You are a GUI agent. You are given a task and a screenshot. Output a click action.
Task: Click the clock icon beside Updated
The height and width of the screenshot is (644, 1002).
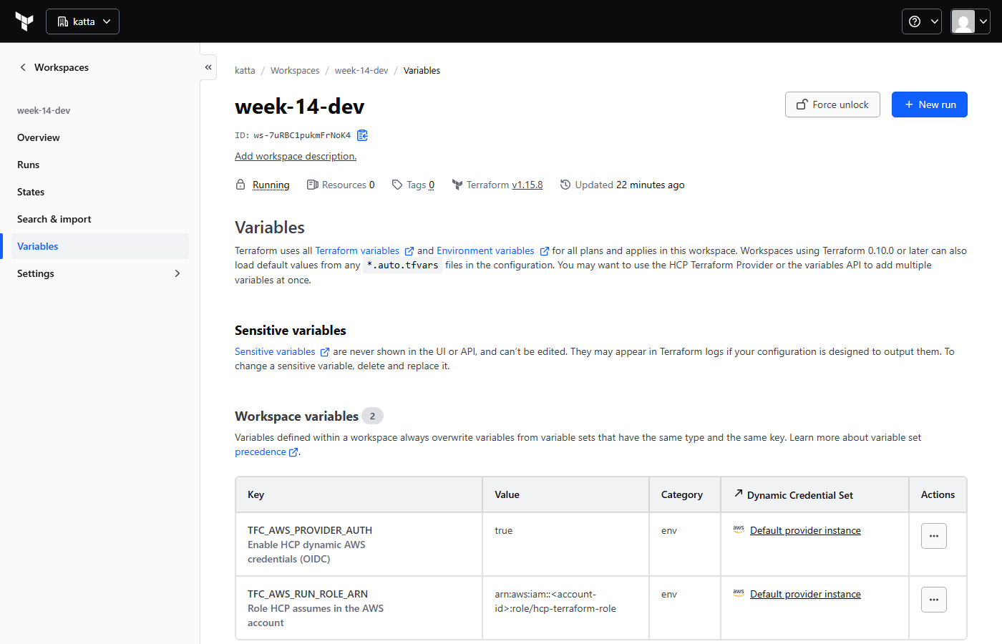565,185
